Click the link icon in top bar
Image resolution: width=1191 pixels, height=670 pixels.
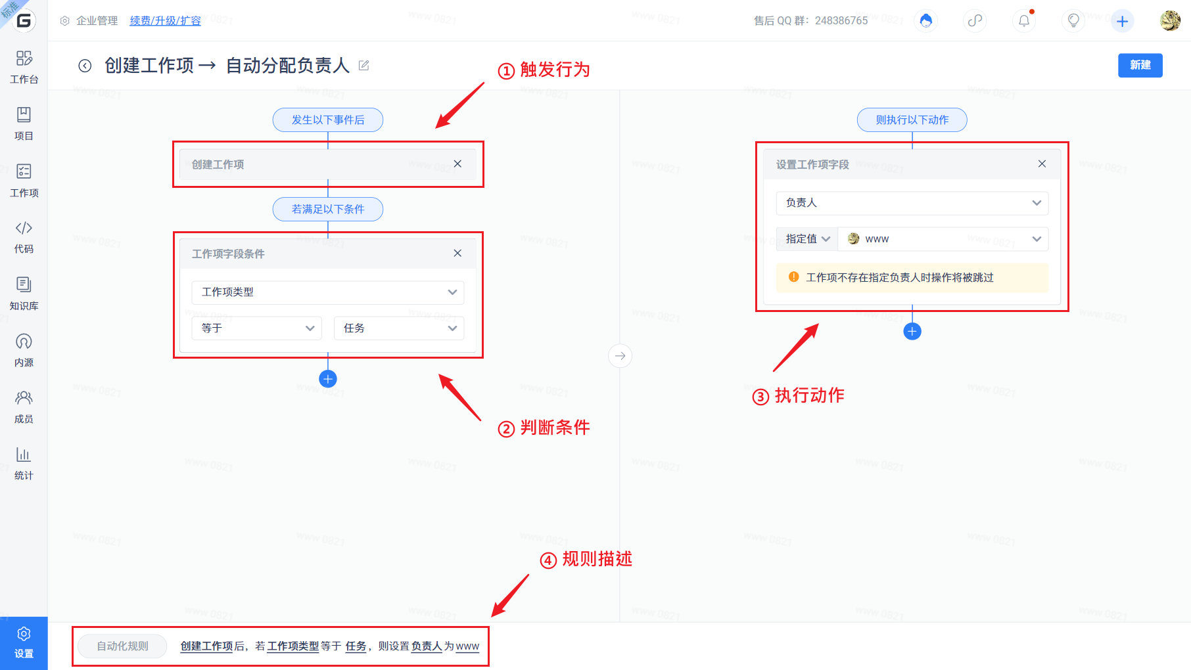[975, 20]
